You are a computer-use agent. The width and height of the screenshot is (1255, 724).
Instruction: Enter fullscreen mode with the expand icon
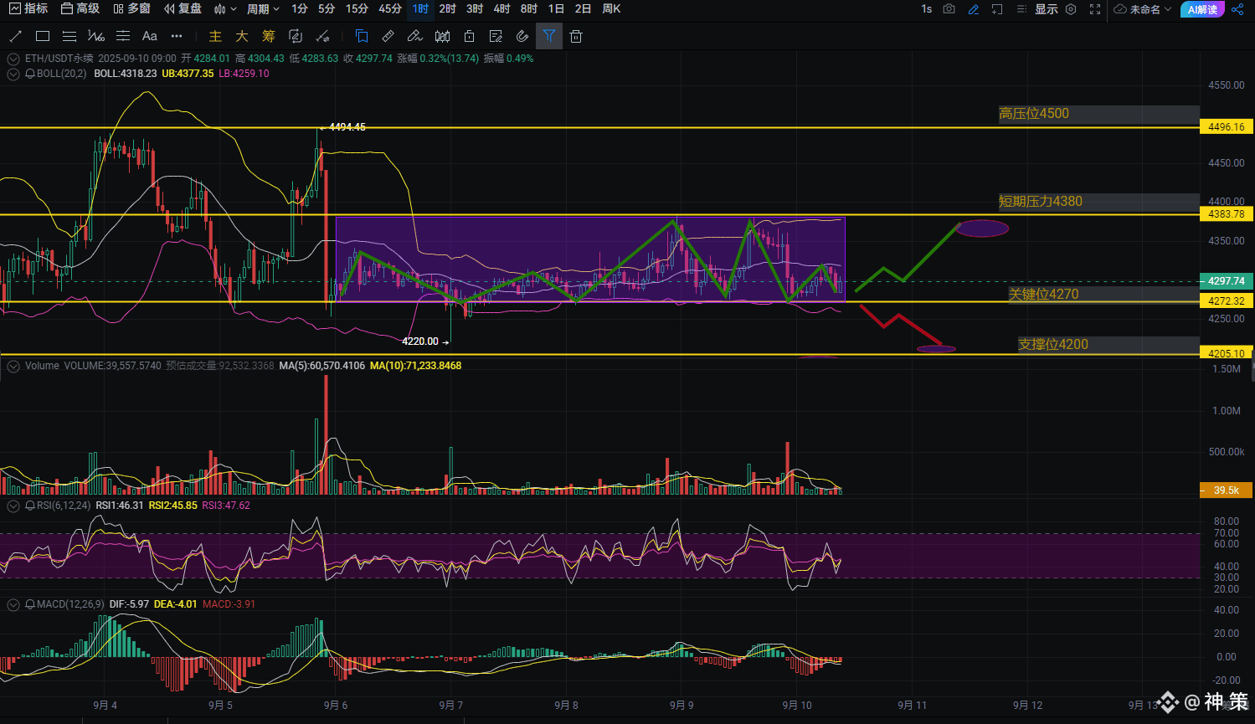tap(1095, 9)
